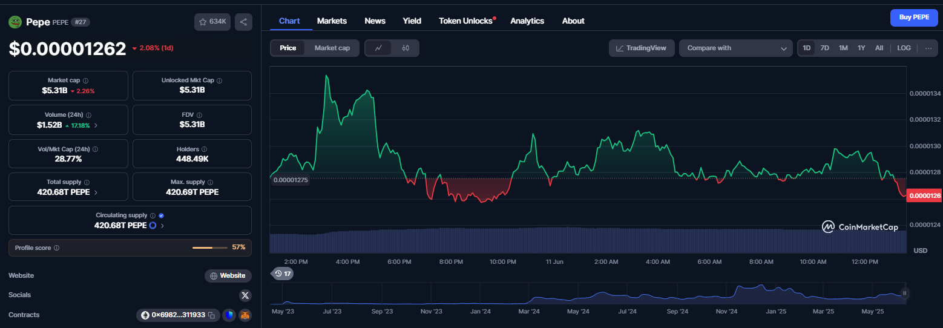This screenshot has width=943, height=328.
Task: Expand the Volume (24h) chevron
Action: pos(96,125)
